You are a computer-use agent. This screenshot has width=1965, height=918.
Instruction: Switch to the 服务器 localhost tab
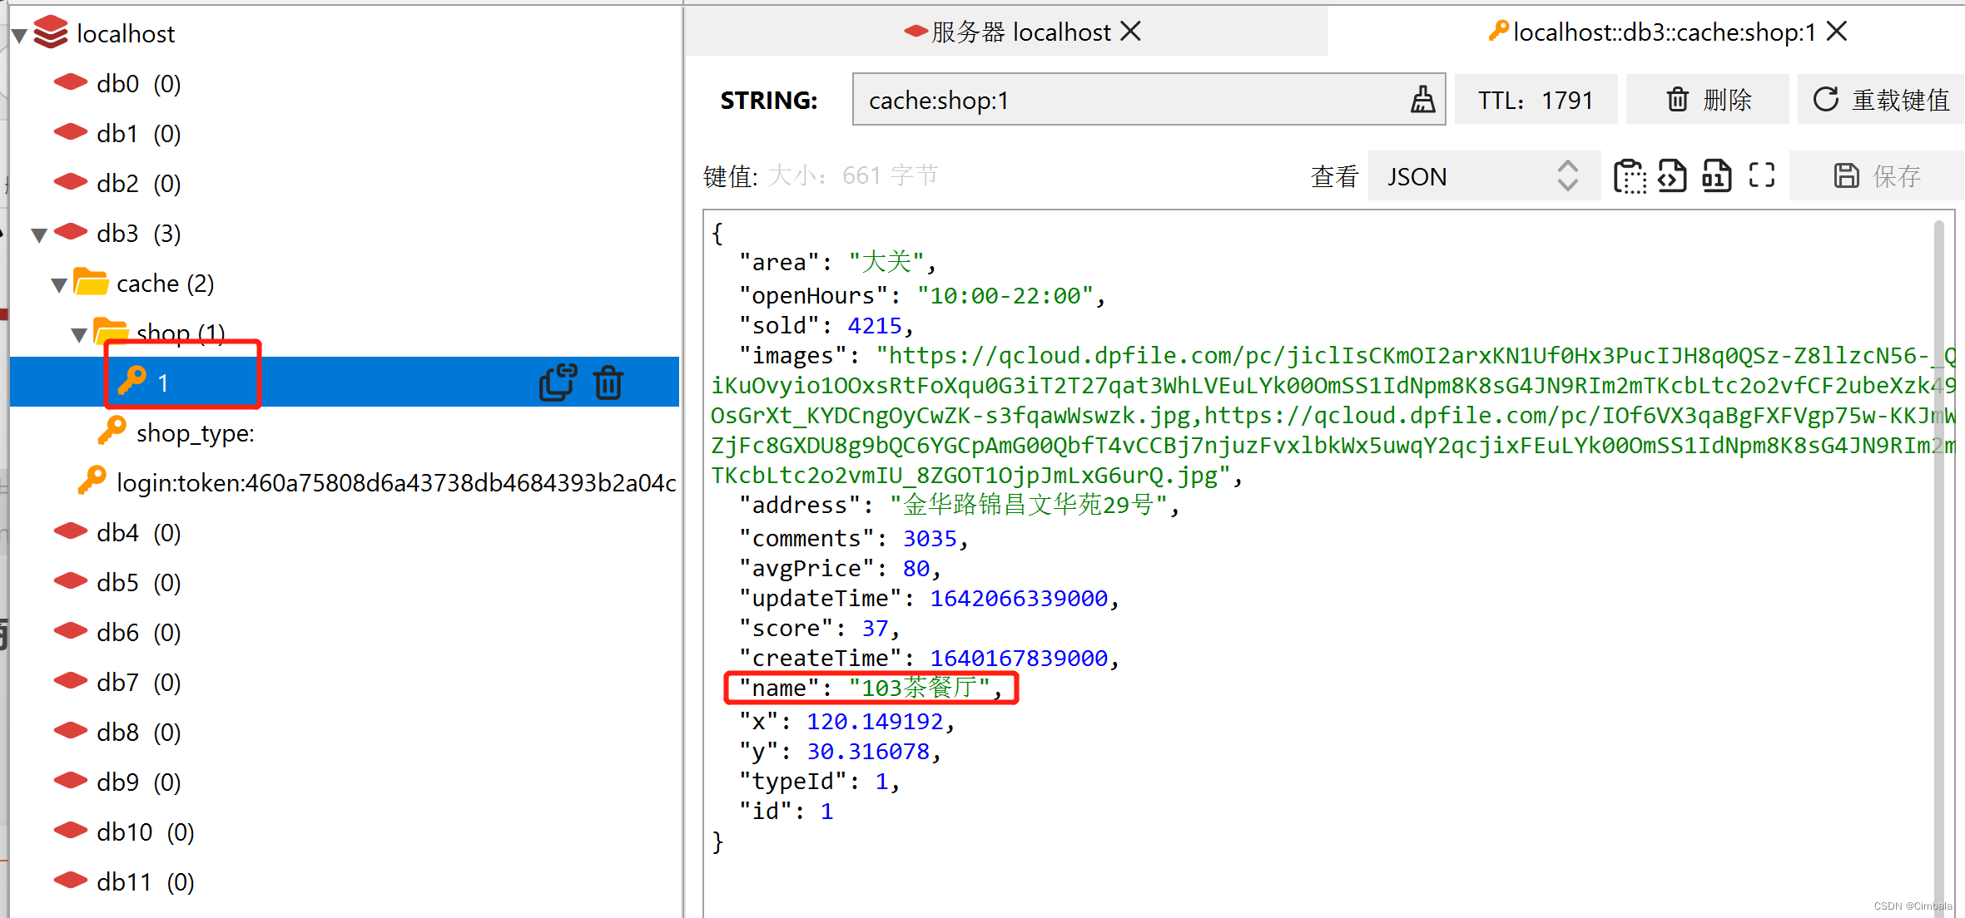pyautogui.click(x=1020, y=32)
